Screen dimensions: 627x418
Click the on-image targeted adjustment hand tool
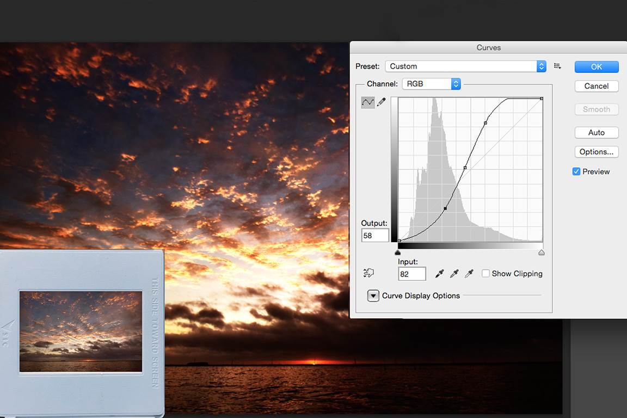coord(369,273)
